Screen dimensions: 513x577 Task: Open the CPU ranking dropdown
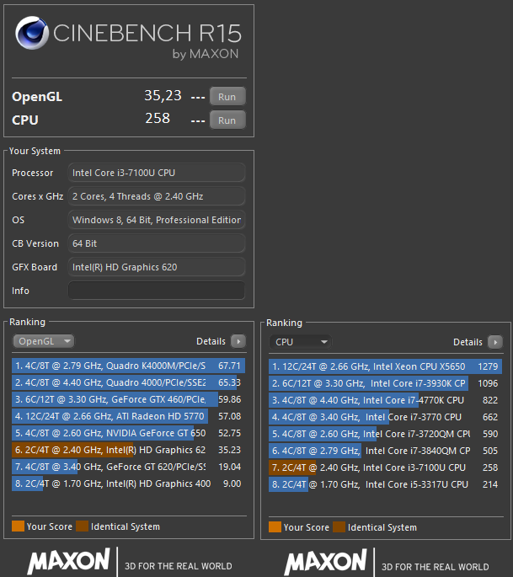pos(300,342)
